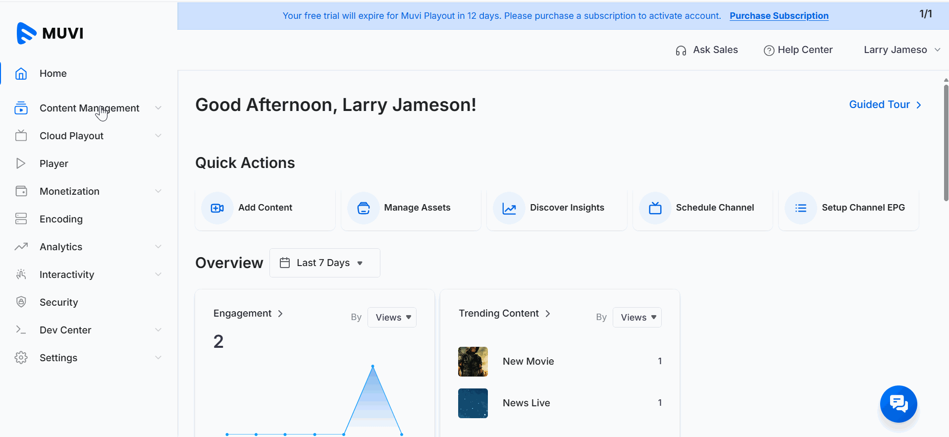Click the Manage Assets icon

tap(363, 208)
